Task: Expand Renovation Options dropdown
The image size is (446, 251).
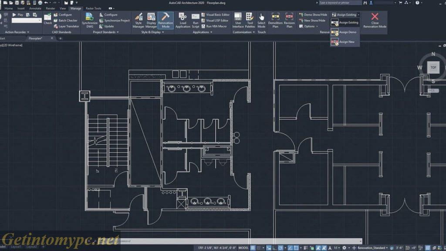Action: 308,26
